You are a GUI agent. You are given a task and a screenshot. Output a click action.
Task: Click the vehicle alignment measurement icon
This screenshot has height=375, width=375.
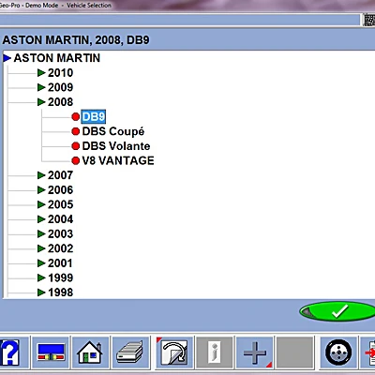tap(51, 353)
